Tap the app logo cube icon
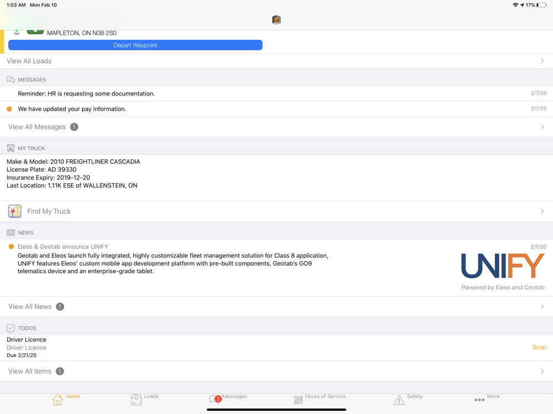 [276, 20]
